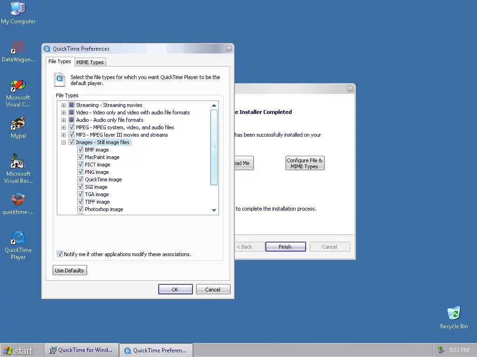Uncheck the SGI image checkbox
477x357 pixels.
[x=80, y=187]
